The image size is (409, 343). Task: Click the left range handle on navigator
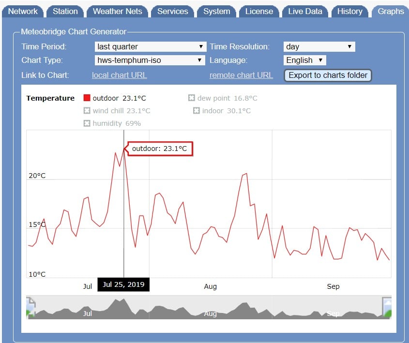click(30, 308)
